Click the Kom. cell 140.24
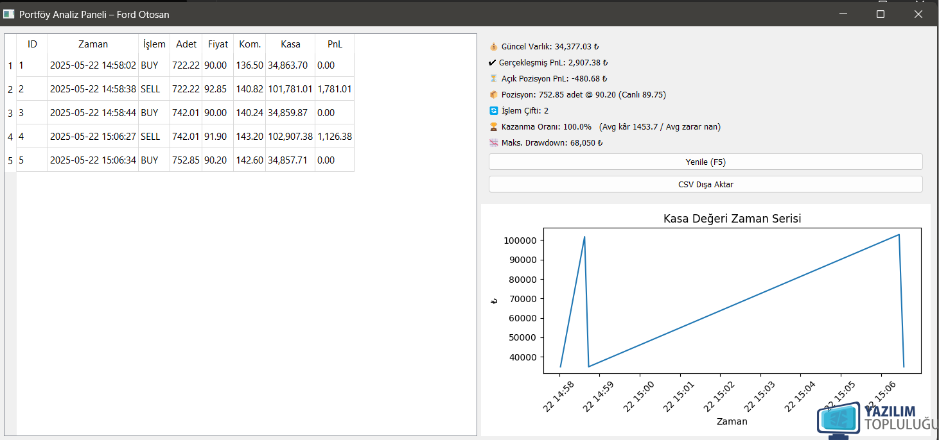Screen dimensions: 939x440 tap(250, 113)
